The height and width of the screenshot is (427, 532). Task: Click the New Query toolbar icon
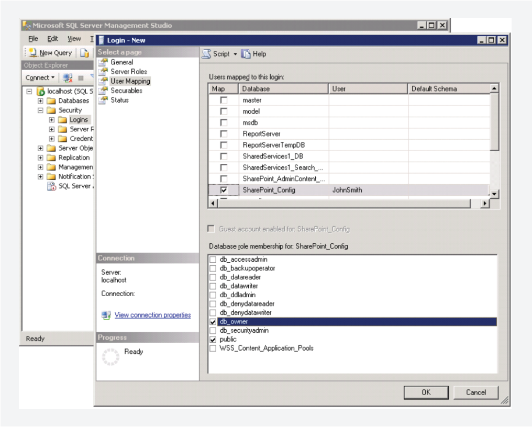coord(33,52)
